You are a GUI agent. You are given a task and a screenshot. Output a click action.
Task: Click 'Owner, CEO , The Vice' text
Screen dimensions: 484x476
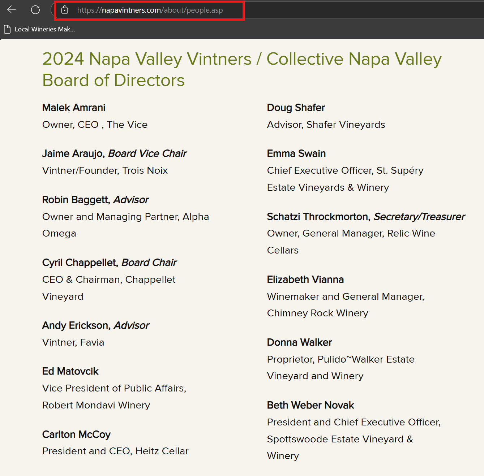coord(95,125)
